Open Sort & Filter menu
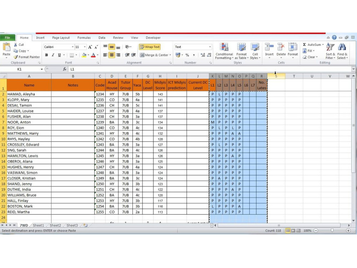Viewport: 357px width, 268px height. (330, 51)
